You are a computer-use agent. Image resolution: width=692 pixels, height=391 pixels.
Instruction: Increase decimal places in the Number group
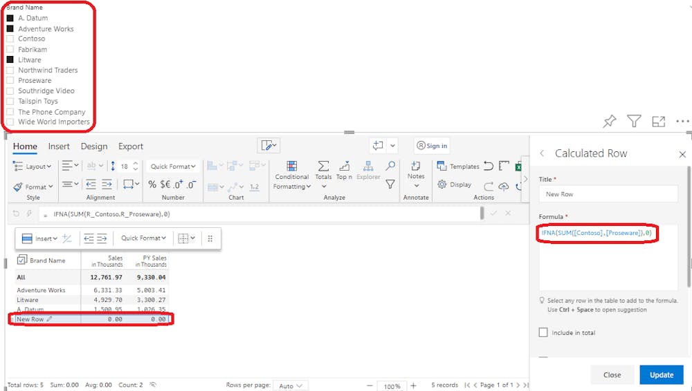pos(179,184)
